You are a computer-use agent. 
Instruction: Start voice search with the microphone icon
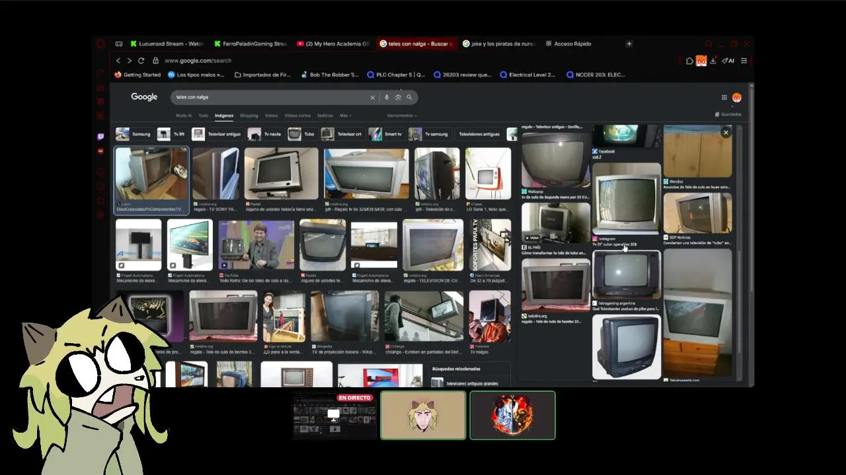point(387,97)
